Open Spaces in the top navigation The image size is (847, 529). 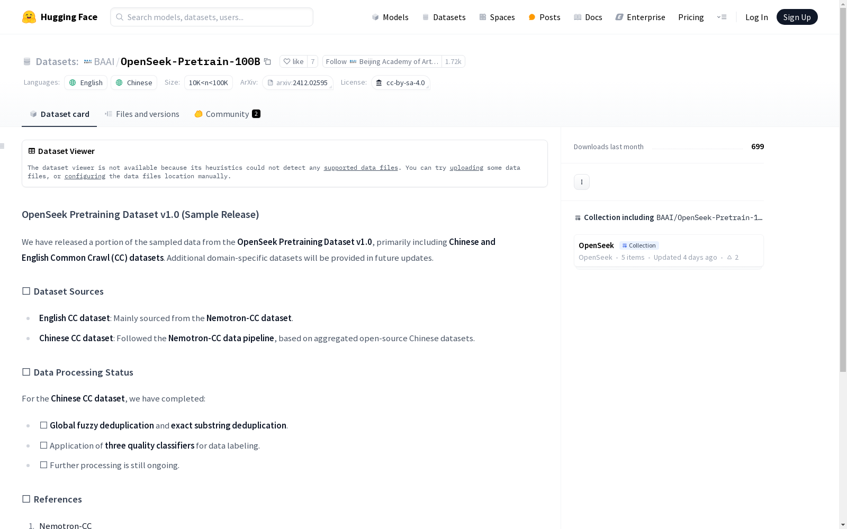497,17
